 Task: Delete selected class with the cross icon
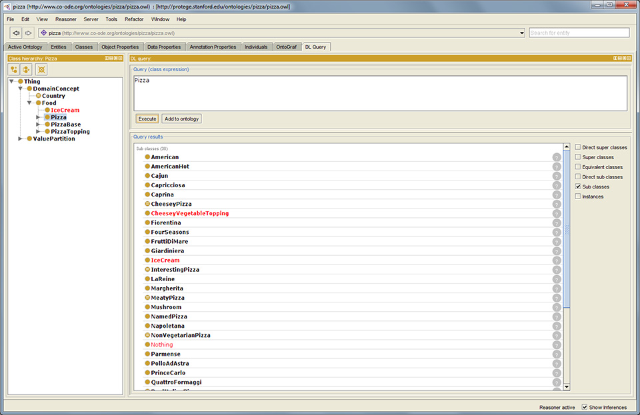pos(41,70)
